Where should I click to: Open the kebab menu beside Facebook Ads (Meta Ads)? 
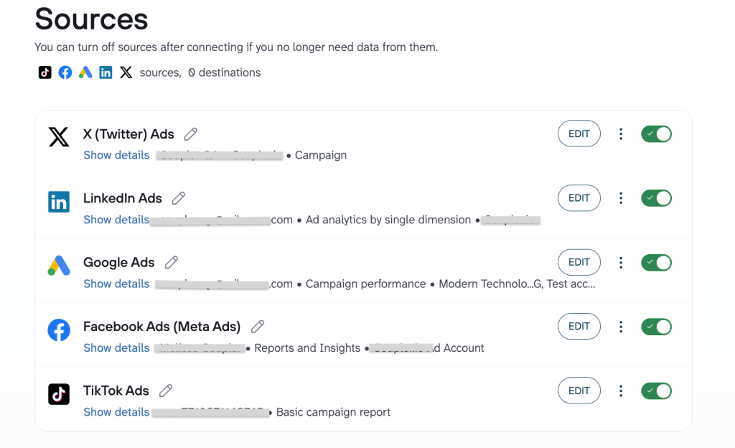(x=621, y=326)
